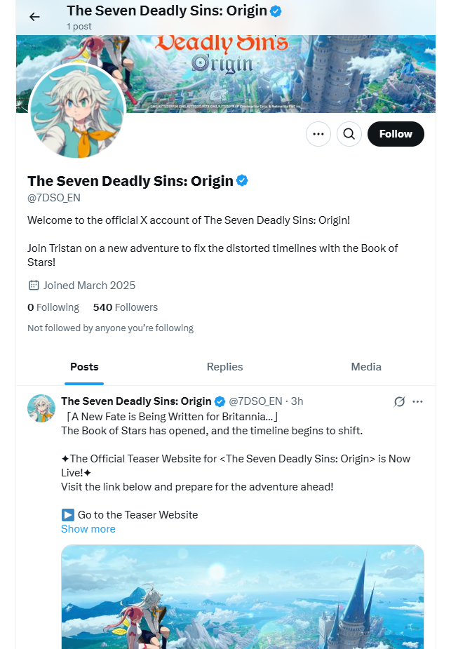This screenshot has width=451, height=649.
Task: Open the Media tab
Action: tap(366, 366)
